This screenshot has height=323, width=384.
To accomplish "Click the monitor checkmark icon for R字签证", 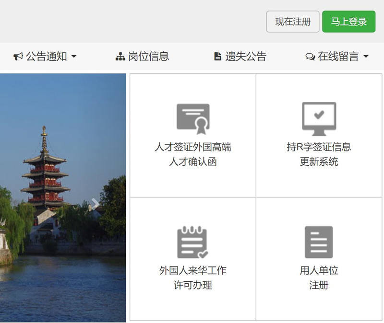I will [x=319, y=119].
